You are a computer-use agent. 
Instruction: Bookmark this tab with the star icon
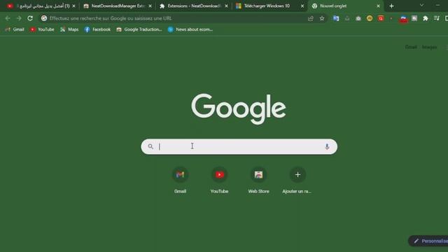[x=322, y=19]
